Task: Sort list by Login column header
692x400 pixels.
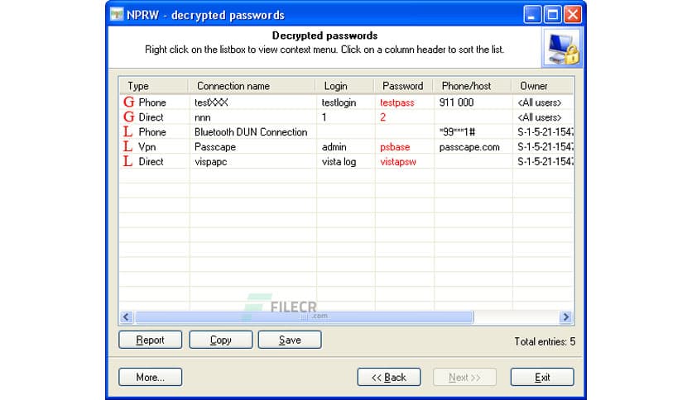Action: pyautogui.click(x=344, y=86)
